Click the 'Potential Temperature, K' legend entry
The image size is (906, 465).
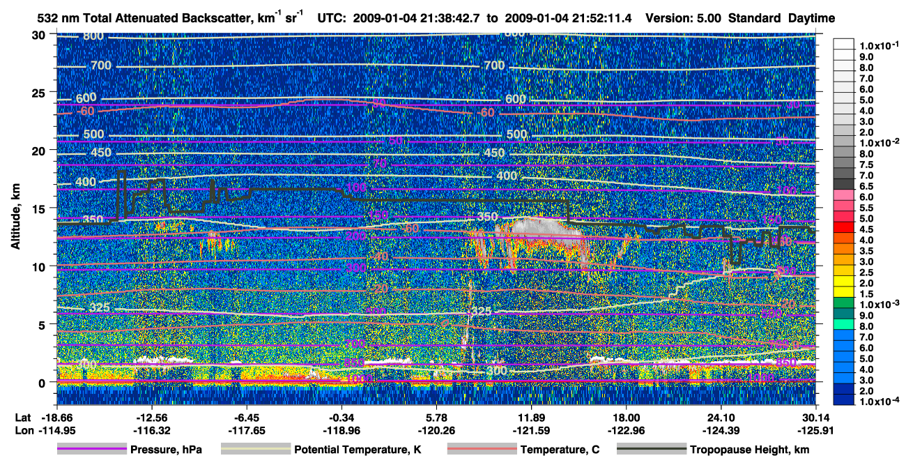pos(321,450)
